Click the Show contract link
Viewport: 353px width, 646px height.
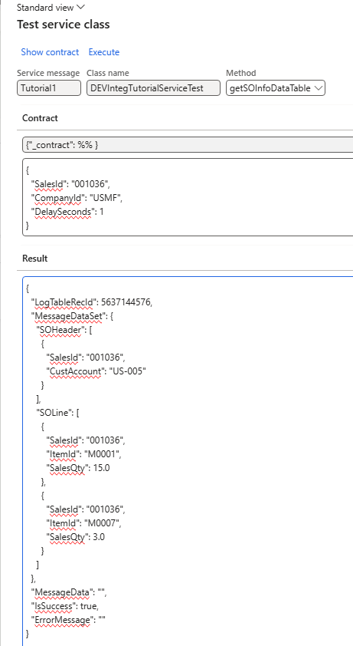[x=50, y=52]
